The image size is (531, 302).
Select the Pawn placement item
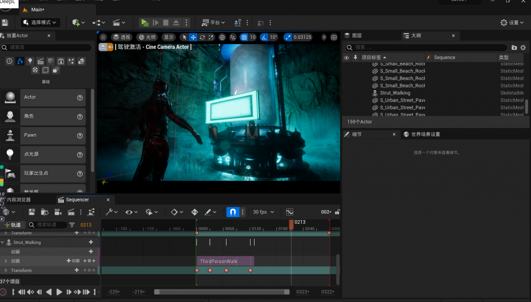[x=43, y=135]
